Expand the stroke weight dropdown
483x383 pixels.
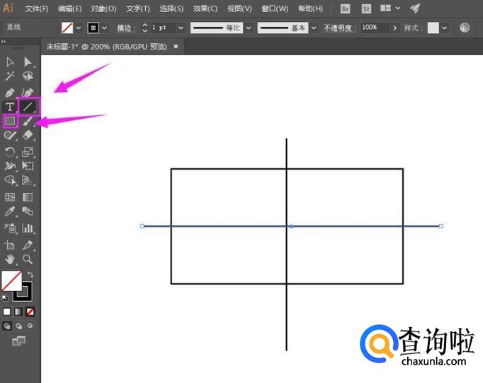pos(181,28)
